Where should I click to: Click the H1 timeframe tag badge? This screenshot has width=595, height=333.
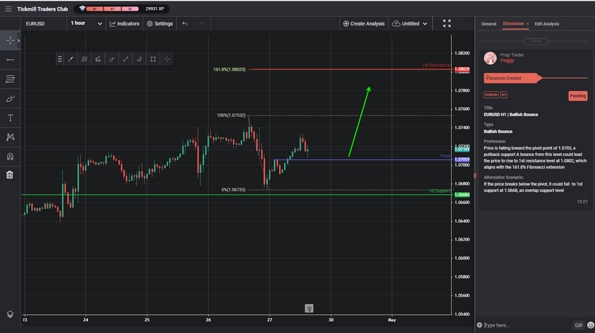point(503,95)
